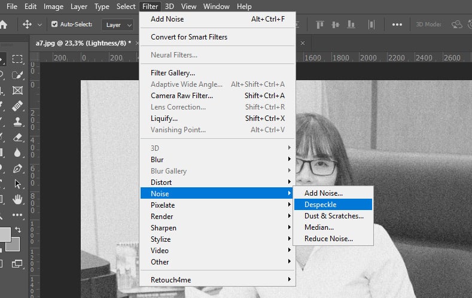Toggle the Auto-Select checkbox

54,25
